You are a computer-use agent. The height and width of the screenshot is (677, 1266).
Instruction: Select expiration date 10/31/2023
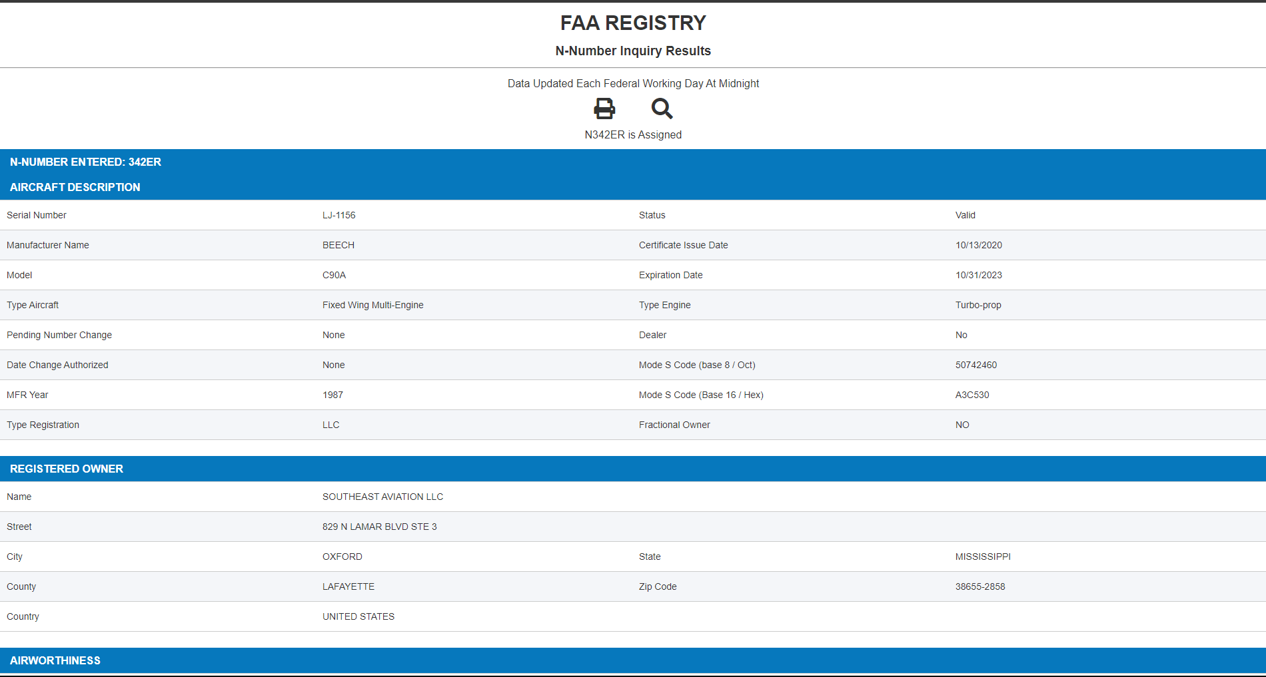[x=979, y=275]
